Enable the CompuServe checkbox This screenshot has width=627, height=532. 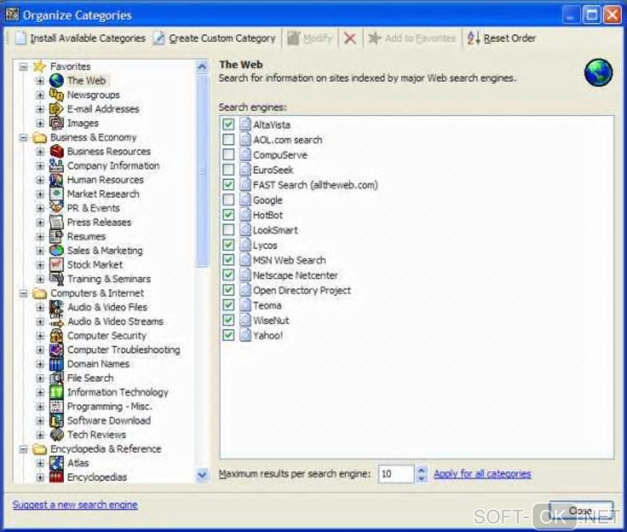point(228,154)
